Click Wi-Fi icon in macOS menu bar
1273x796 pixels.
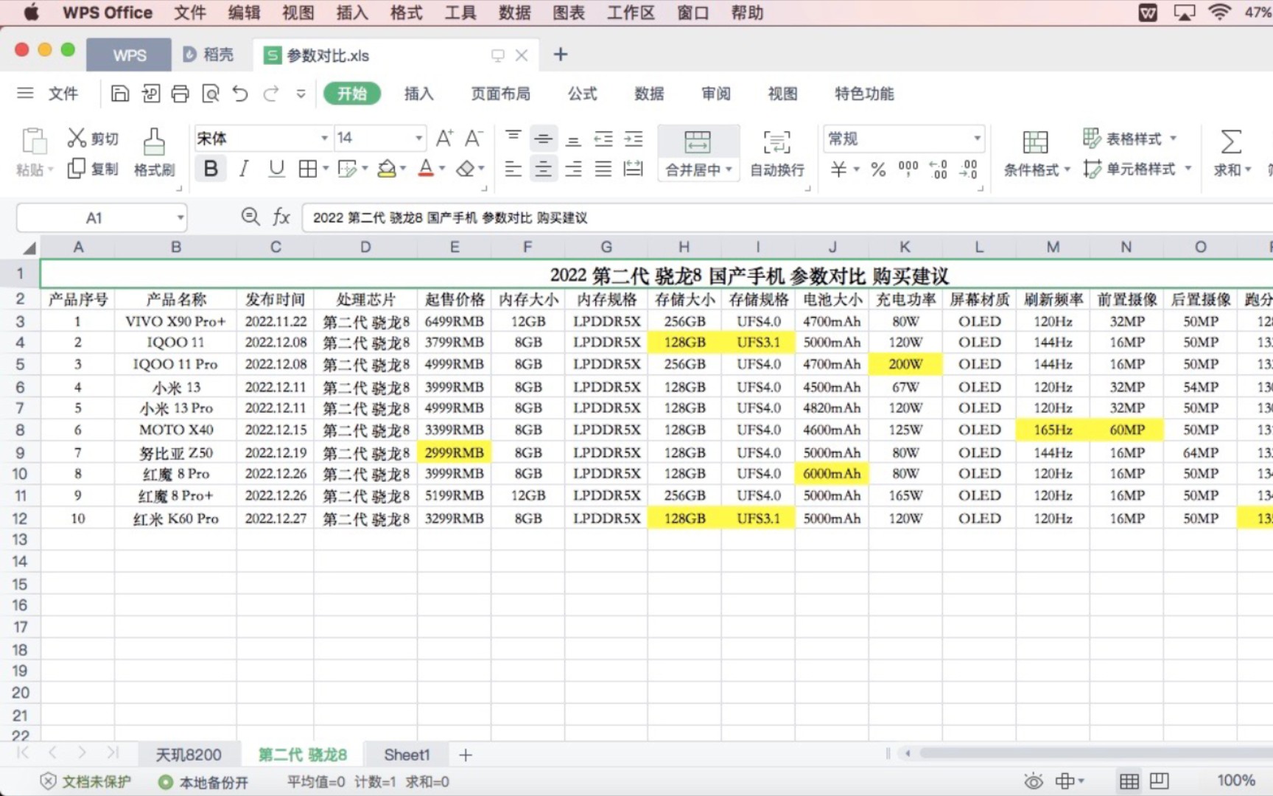click(1220, 13)
